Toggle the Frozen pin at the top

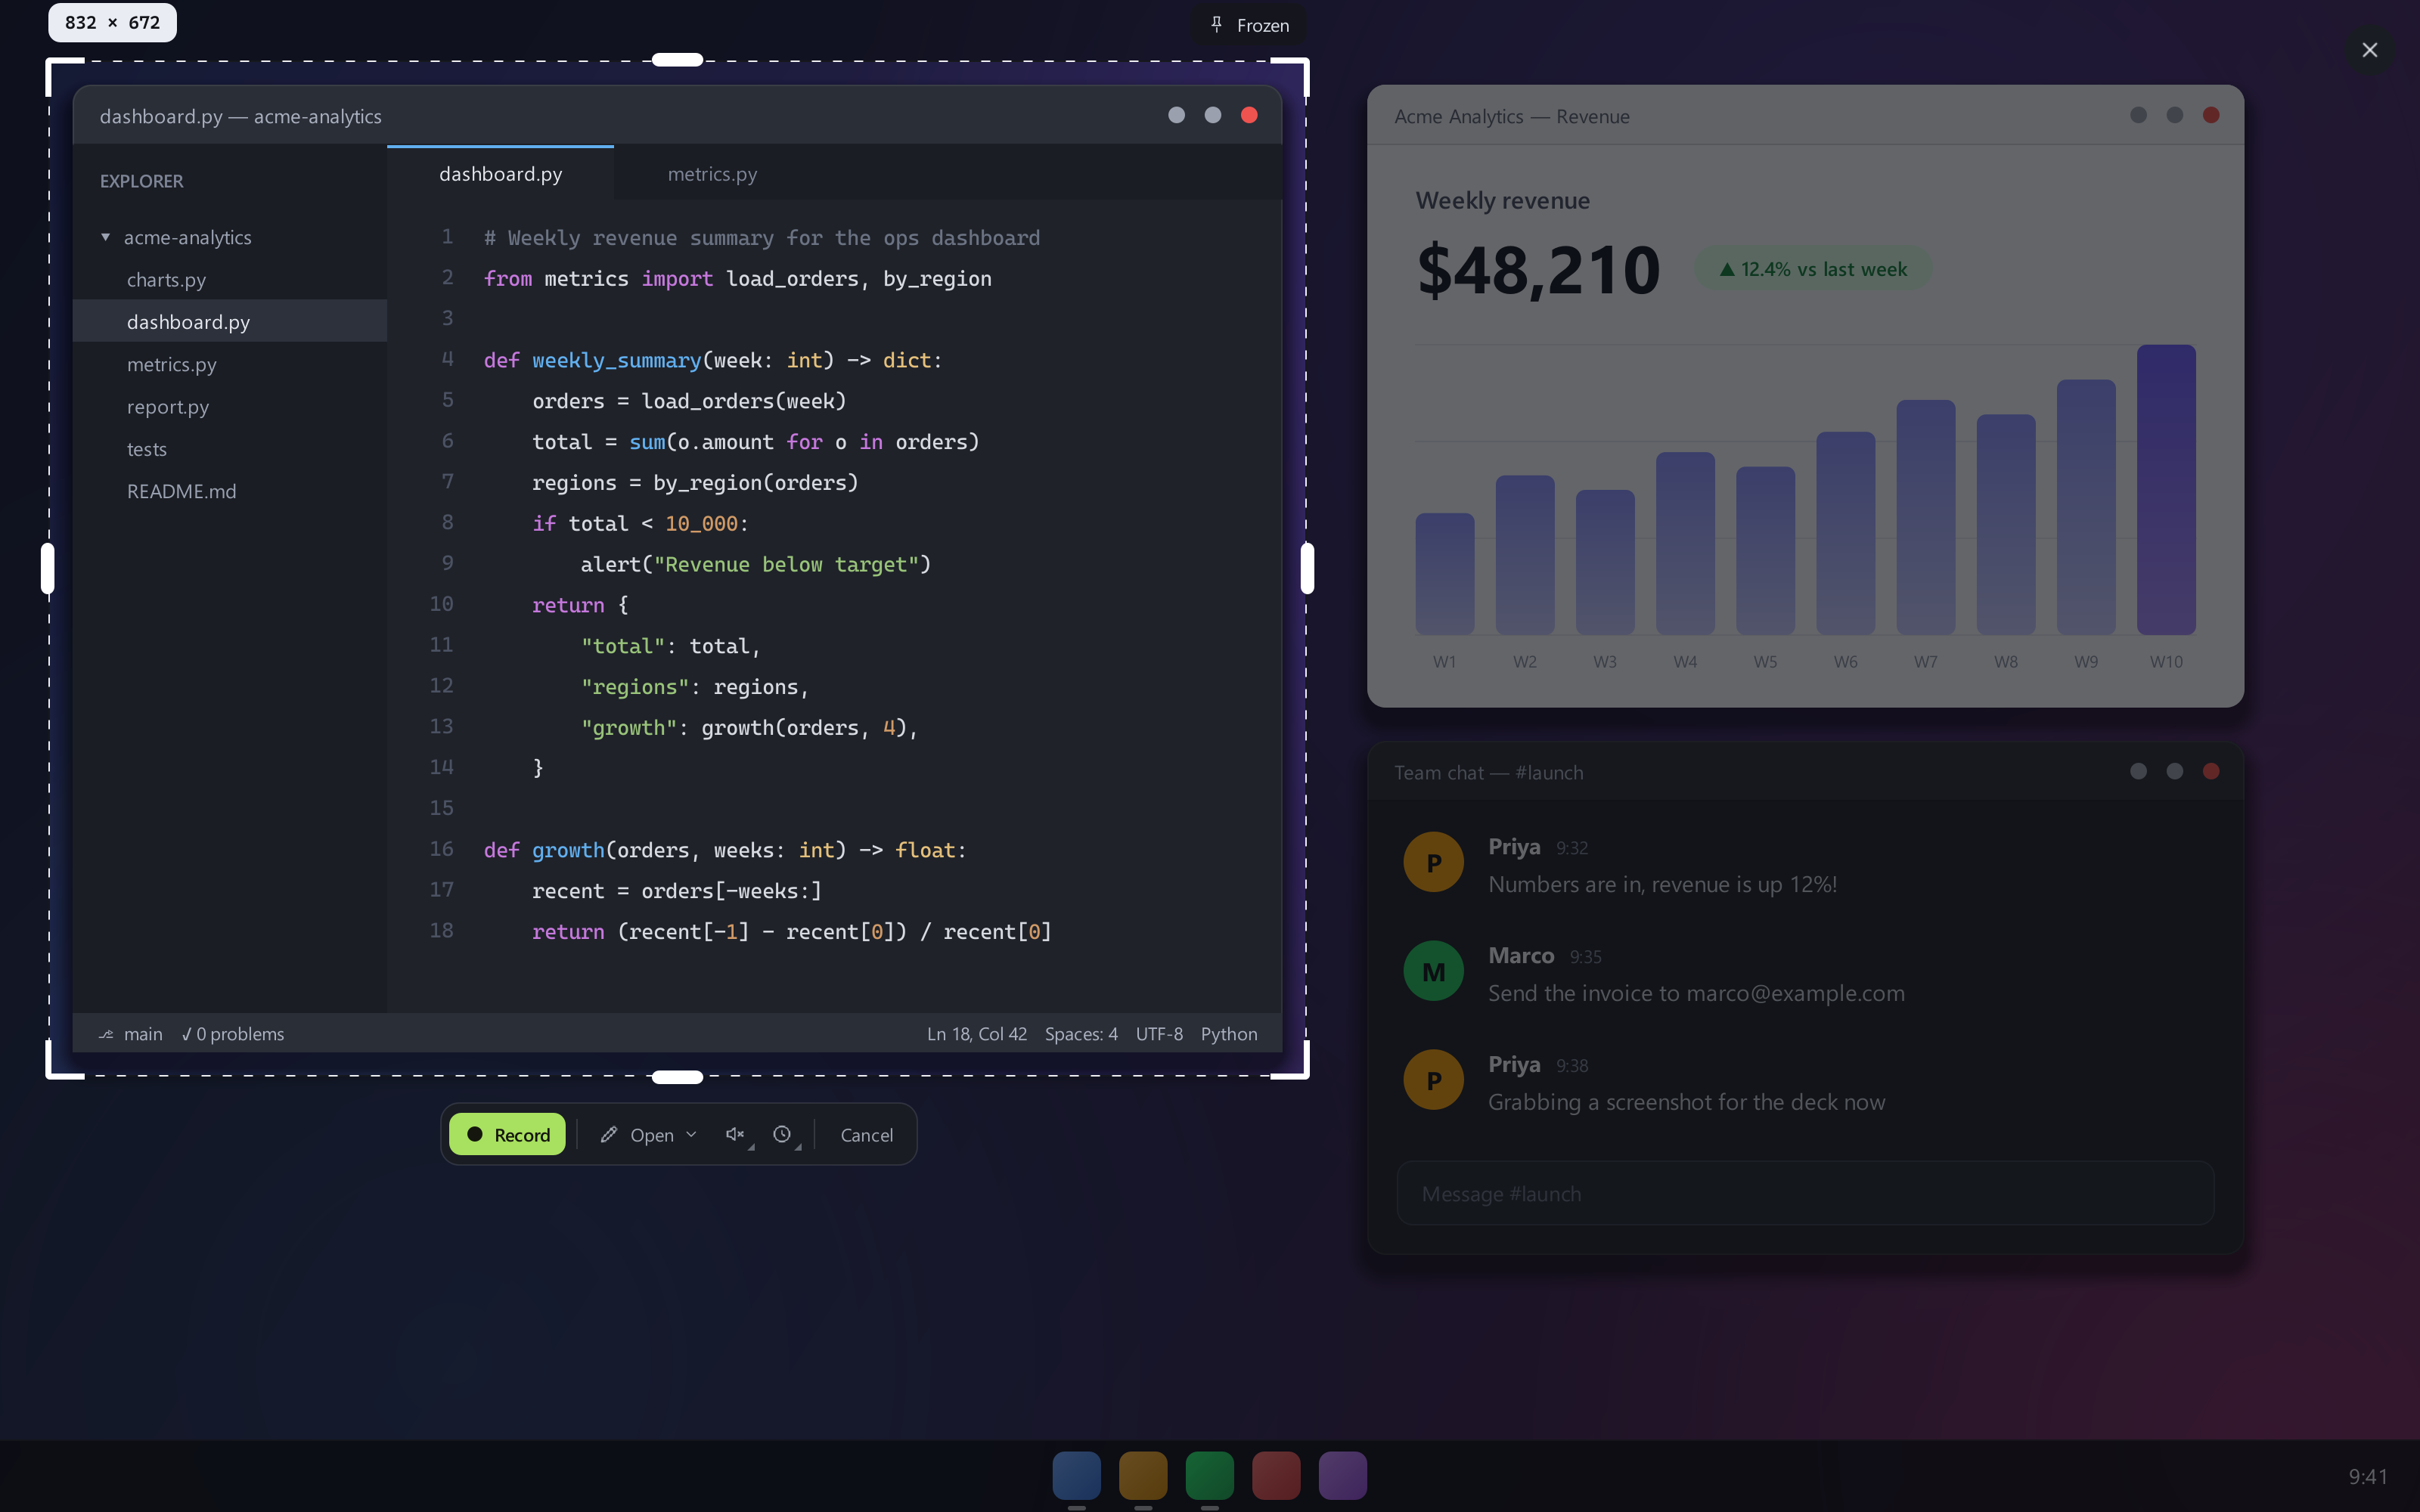click(x=1249, y=25)
